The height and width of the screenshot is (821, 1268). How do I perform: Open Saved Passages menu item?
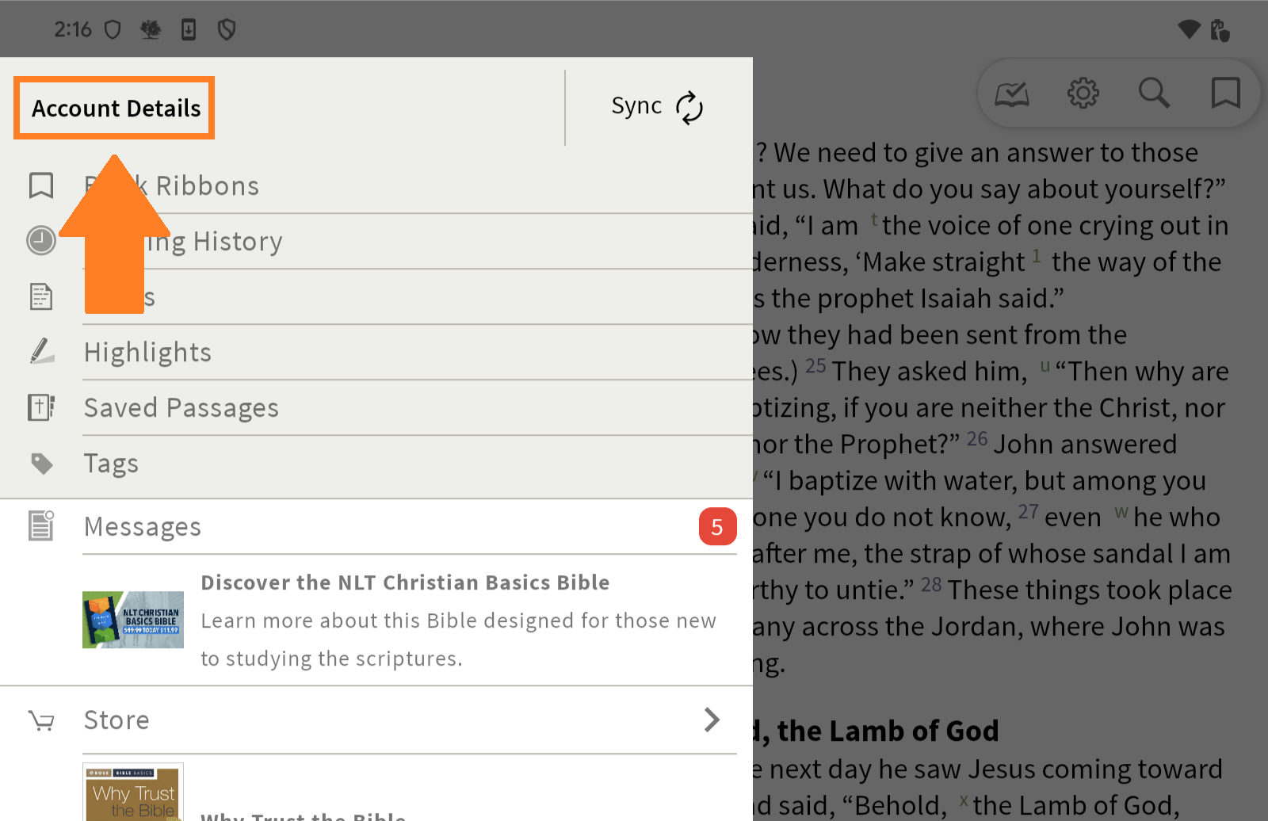[x=181, y=407]
